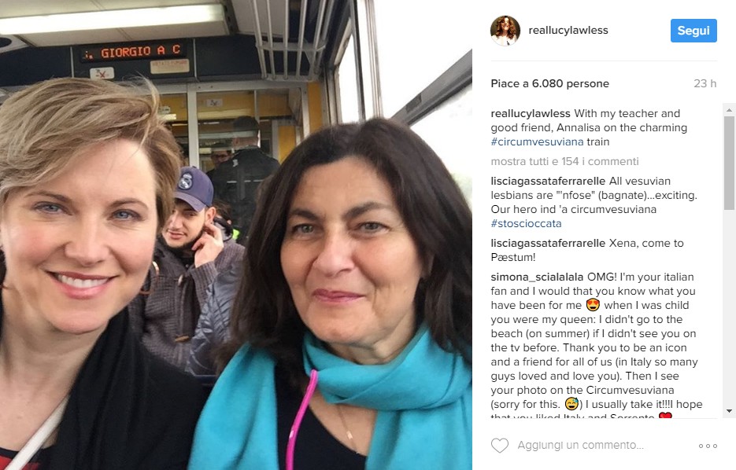This screenshot has height=470, width=736.
Task: Open the simona_scialalala commenter profile
Action: click(537, 277)
